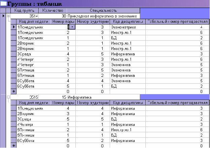Click the 1Понедельник cell in group 3515 subtable
Screen dimensions: 210x148
click(x=33, y=108)
